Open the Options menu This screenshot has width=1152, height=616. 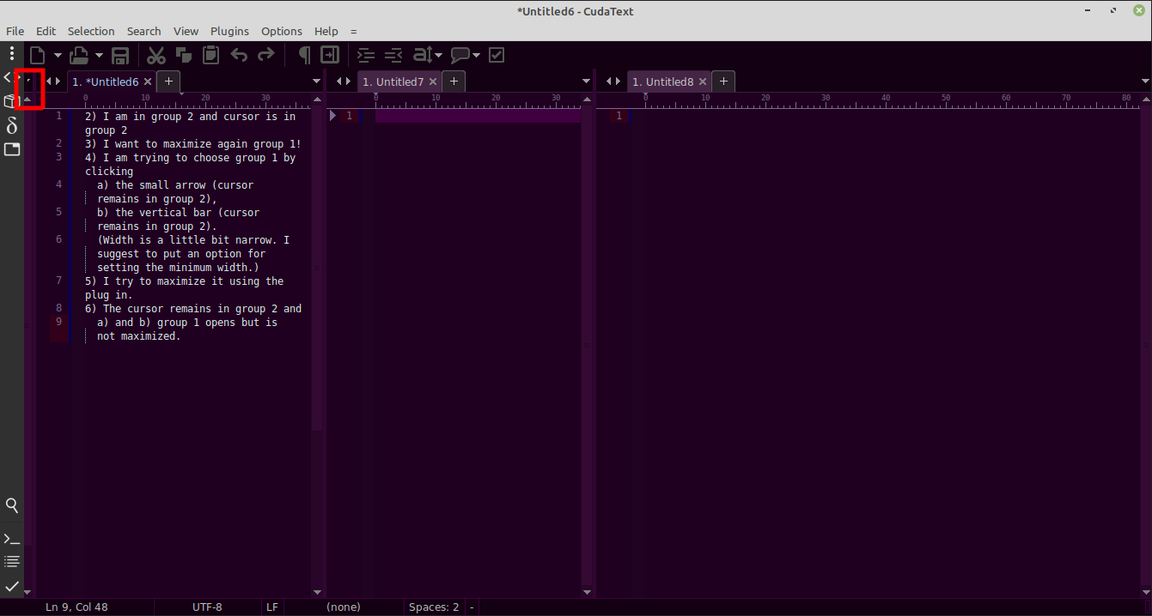tap(282, 31)
